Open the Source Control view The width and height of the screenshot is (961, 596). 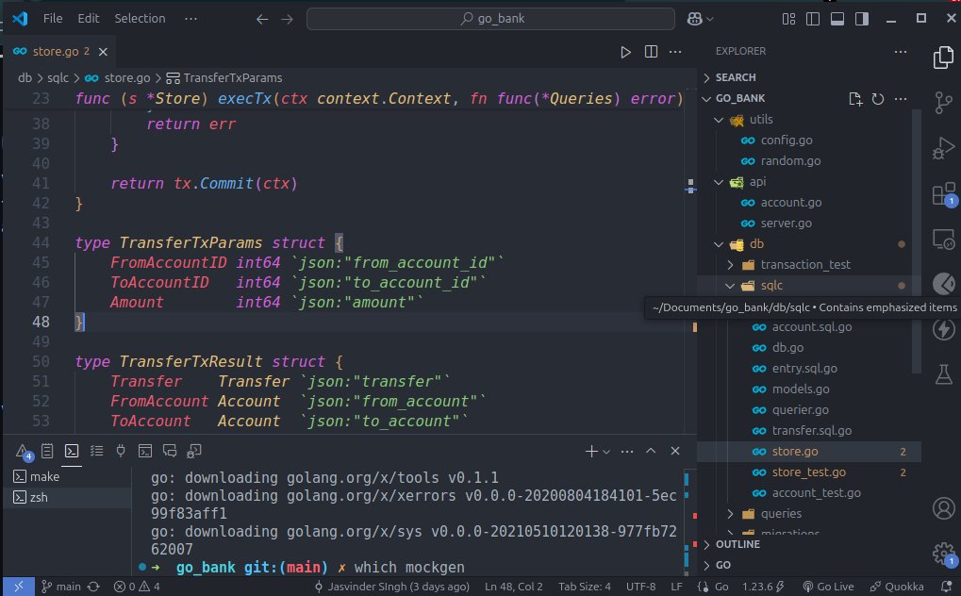click(943, 103)
